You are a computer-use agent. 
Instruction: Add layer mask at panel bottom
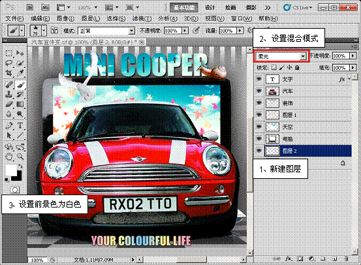pyautogui.click(x=300, y=258)
